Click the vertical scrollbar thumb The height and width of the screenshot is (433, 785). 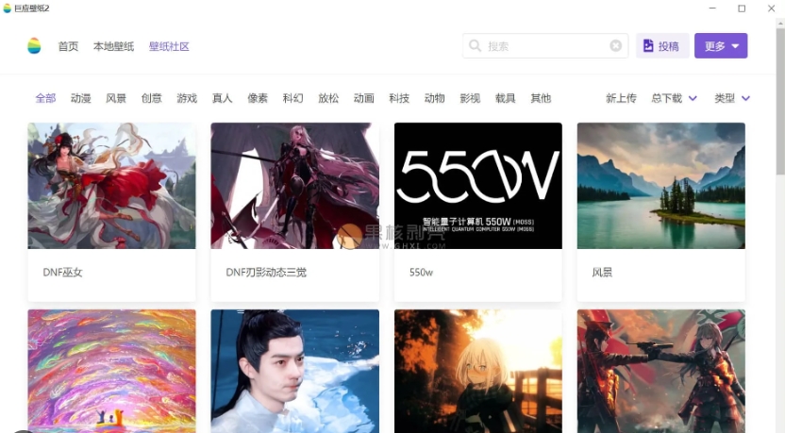[x=780, y=100]
